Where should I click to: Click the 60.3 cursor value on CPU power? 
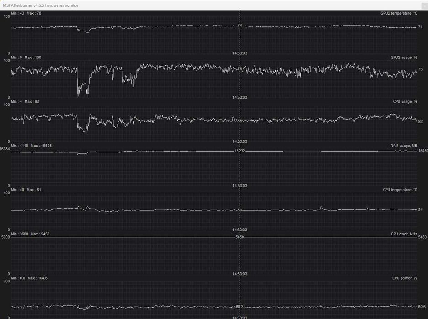pyautogui.click(x=239, y=307)
